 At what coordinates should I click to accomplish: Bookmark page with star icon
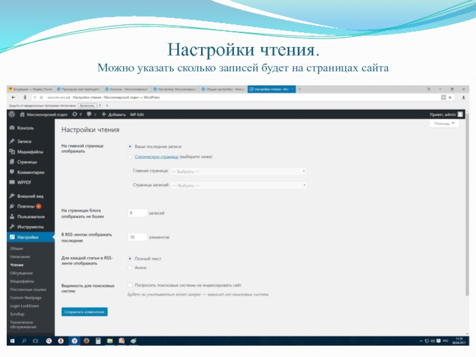pyautogui.click(x=450, y=98)
